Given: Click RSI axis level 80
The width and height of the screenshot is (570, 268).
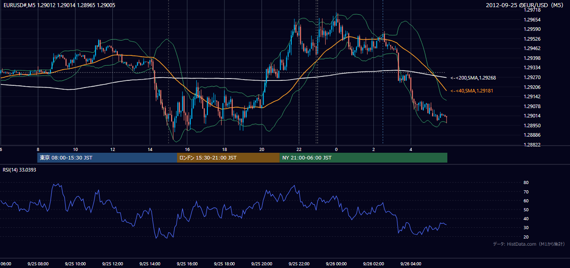Looking at the screenshot, I should (x=526, y=183).
